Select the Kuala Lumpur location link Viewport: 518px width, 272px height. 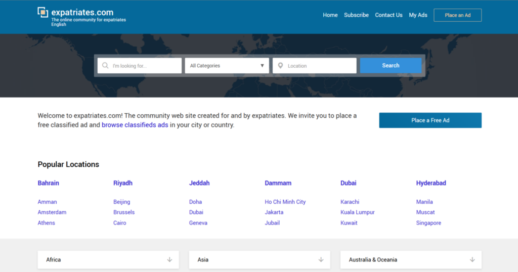pyautogui.click(x=358, y=212)
